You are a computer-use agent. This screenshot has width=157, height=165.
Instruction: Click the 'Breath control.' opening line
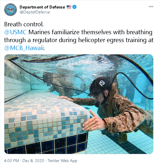coord(24,24)
